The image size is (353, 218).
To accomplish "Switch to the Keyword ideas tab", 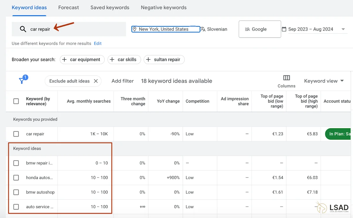I will 29,8.
